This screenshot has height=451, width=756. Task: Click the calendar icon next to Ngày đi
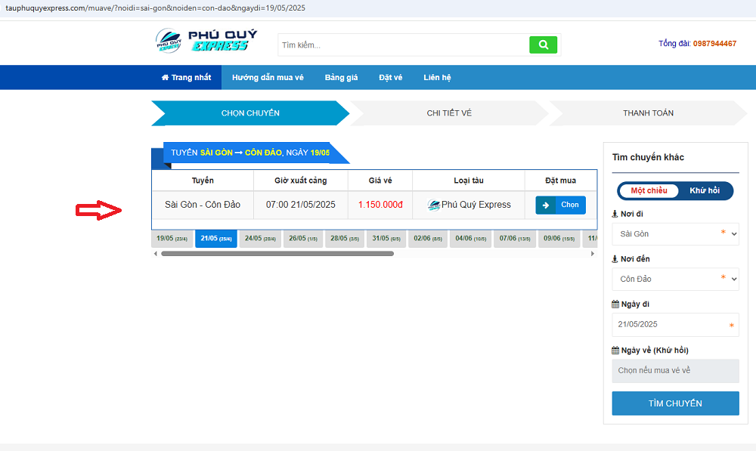pyautogui.click(x=615, y=304)
